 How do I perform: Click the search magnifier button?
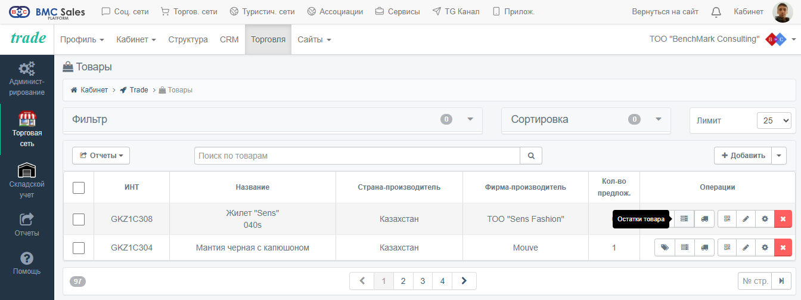point(531,156)
